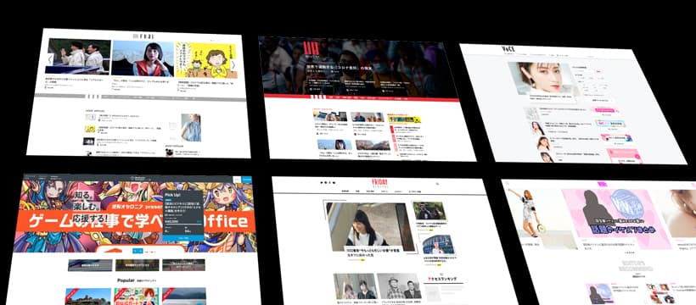Select the active blue carousel dot under game banner

tap(138, 252)
